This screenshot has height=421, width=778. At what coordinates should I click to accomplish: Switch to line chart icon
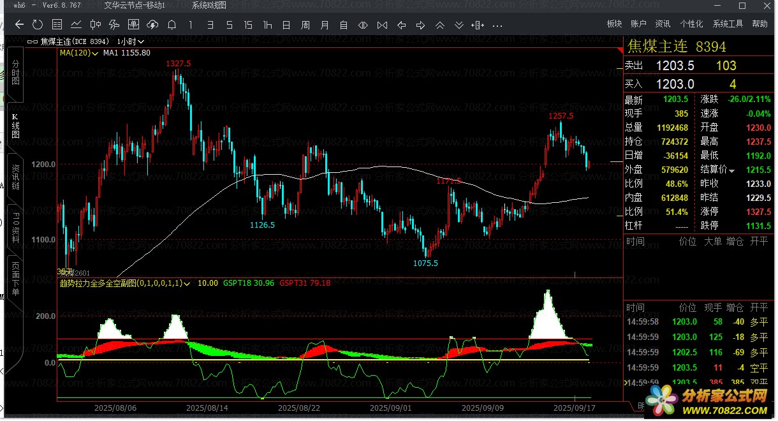(x=76, y=25)
